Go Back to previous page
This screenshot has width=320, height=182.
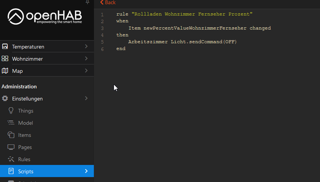tap(108, 3)
